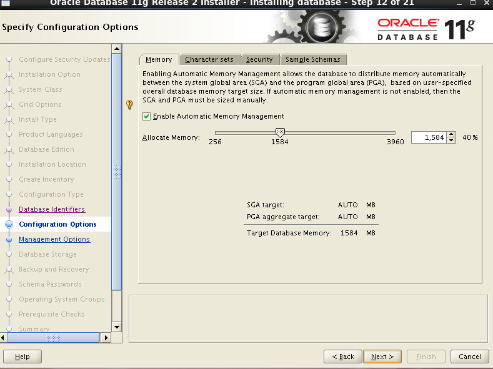Viewport: 493px width, 369px height.
Task: Click the Help button
Action: coord(22,357)
